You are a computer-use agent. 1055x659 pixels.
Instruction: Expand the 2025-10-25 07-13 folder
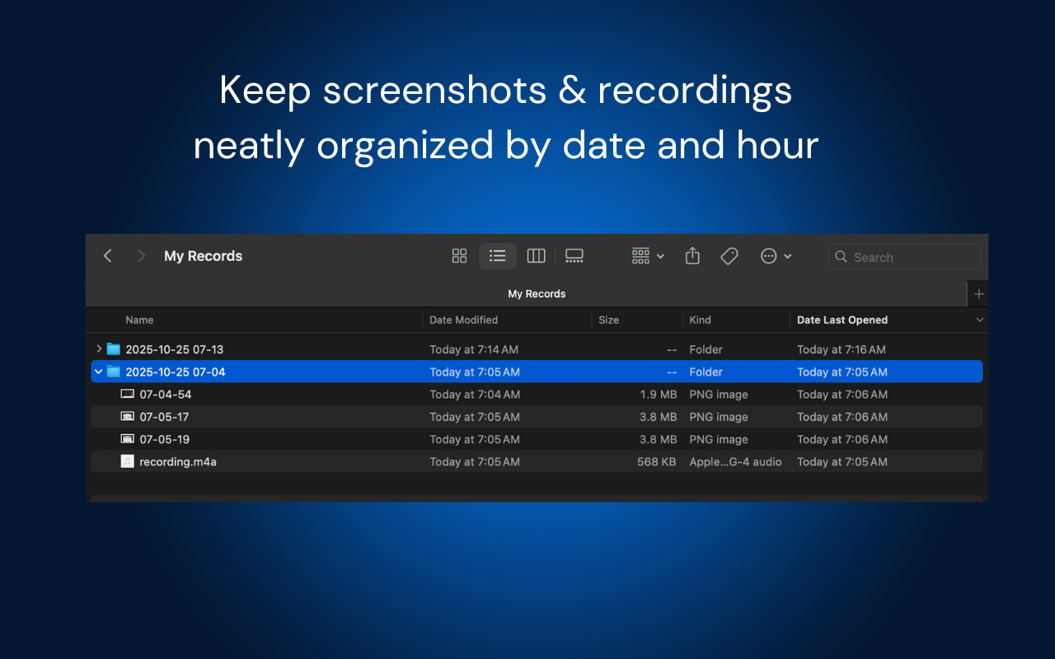(98, 348)
